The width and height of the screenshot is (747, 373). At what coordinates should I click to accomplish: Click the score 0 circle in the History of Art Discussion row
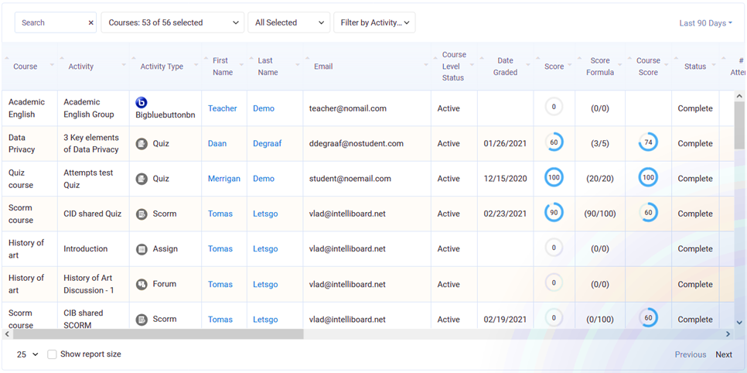[x=554, y=282]
